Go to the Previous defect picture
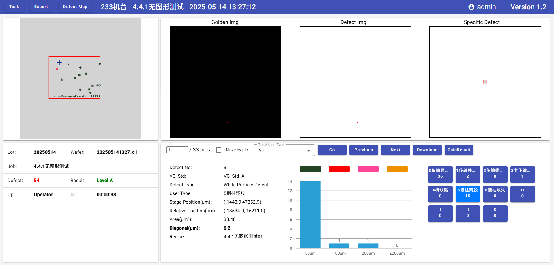This screenshot has height=265, width=554. click(x=364, y=150)
